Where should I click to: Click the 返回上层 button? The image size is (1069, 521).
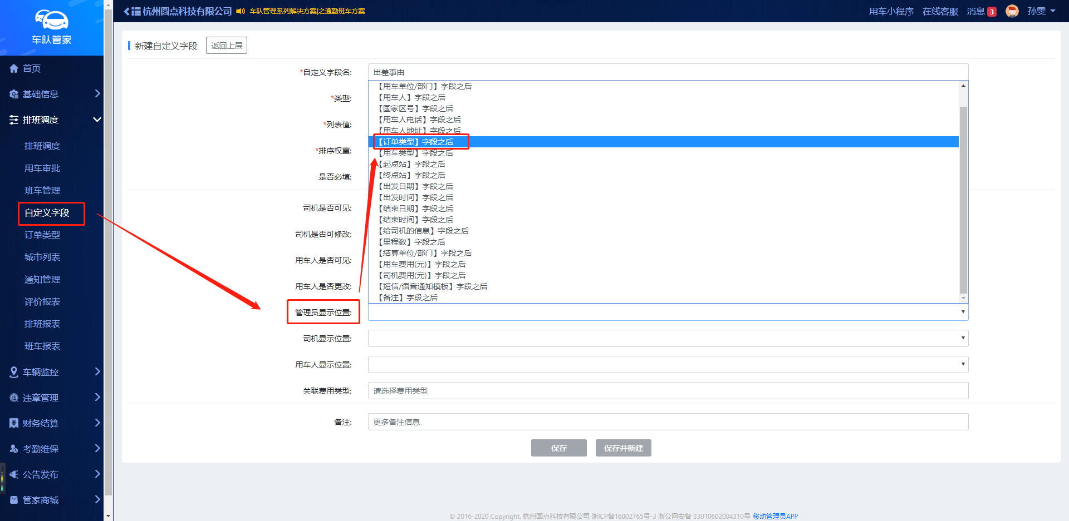(227, 46)
